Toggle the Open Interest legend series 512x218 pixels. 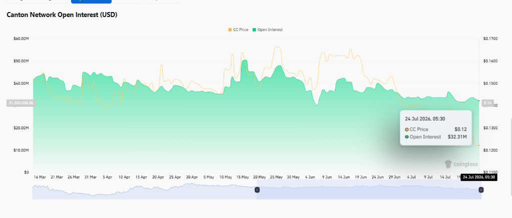coord(267,30)
